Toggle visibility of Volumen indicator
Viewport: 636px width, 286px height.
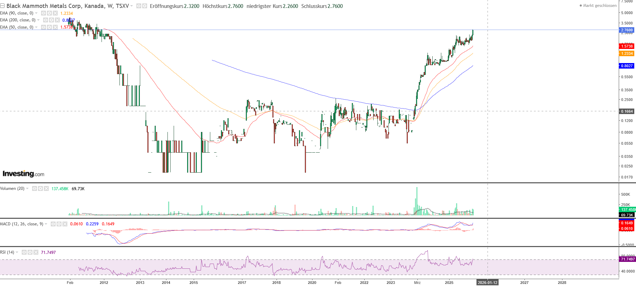pyautogui.click(x=35, y=188)
